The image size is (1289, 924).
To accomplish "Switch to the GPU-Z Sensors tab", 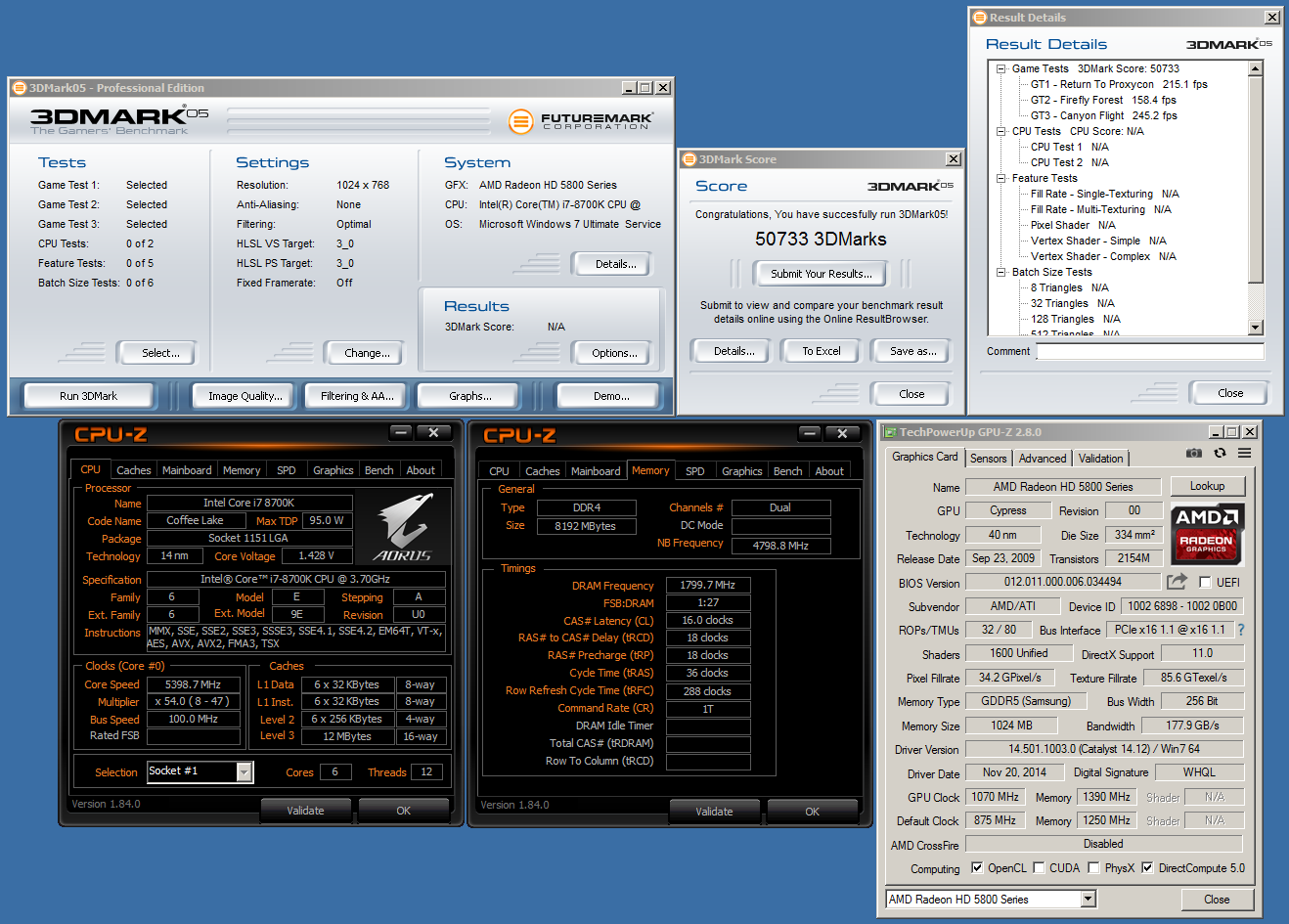I will click(x=988, y=459).
